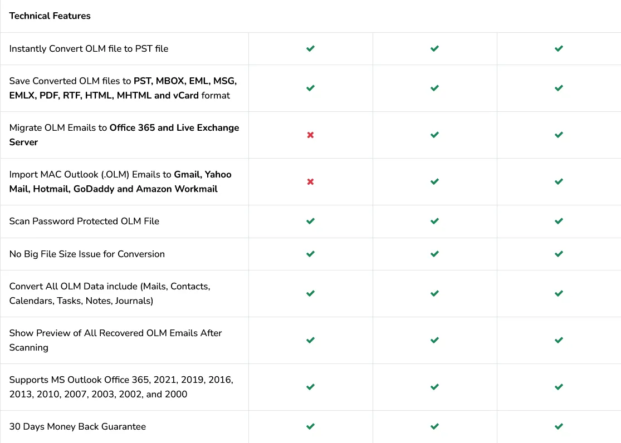621x443 pixels.
Task: Click middle-column checkmark for Save Converted OLM files row
Action: point(434,88)
